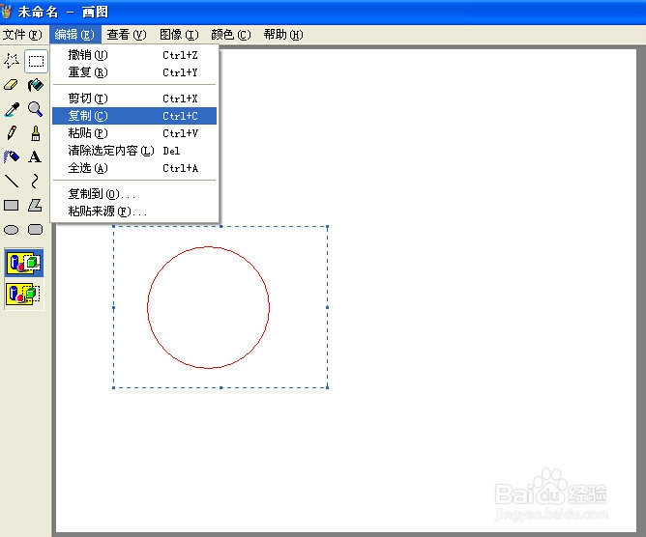This screenshot has height=537, width=646.
Task: Select the Free-Form Select tool
Action: pyautogui.click(x=12, y=61)
